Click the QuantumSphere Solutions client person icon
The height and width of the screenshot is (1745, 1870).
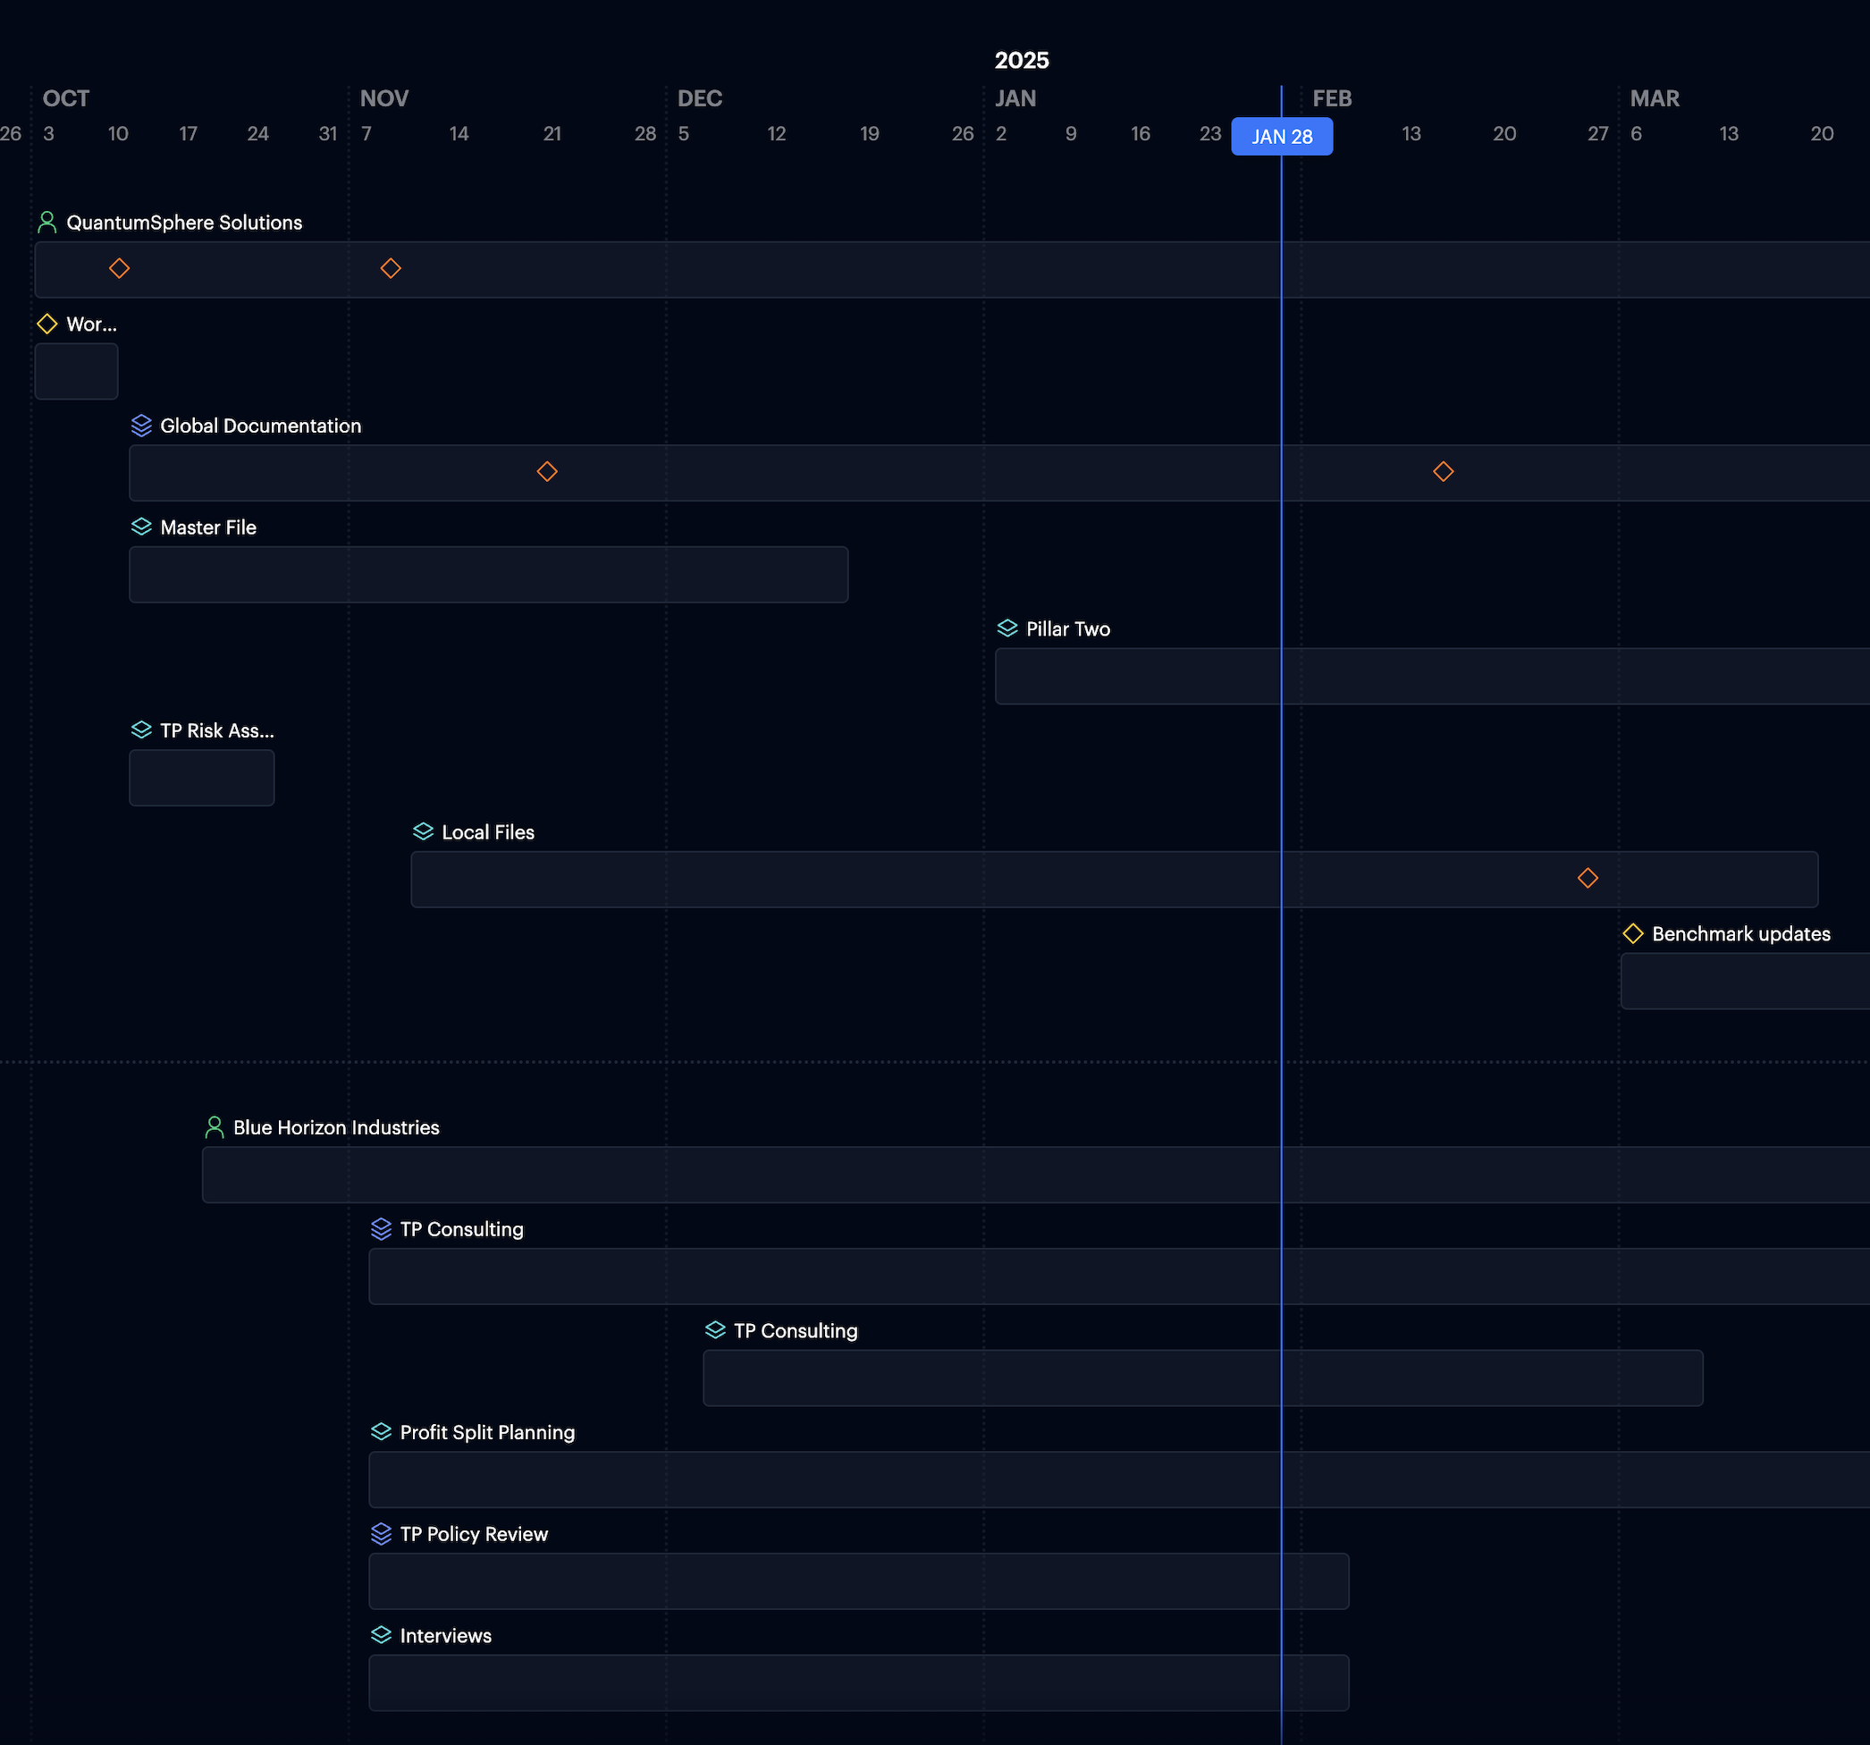pyautogui.click(x=47, y=222)
